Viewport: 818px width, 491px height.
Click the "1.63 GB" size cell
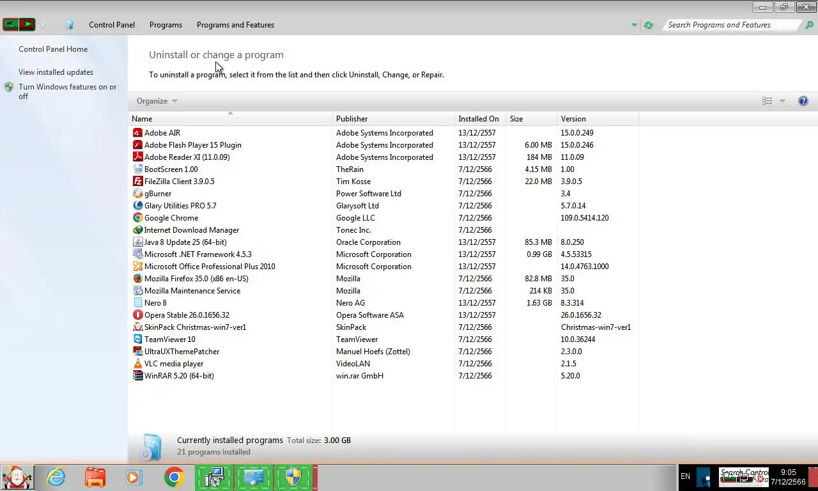click(539, 303)
